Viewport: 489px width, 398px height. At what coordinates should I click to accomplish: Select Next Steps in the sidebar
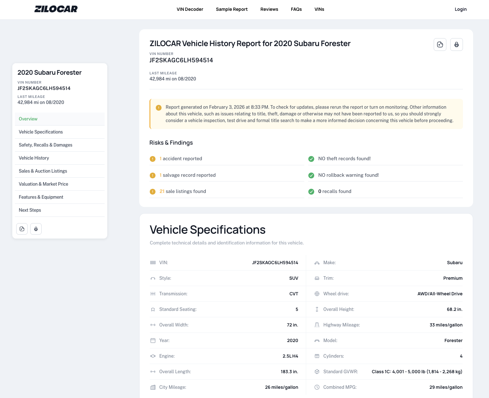pos(30,210)
